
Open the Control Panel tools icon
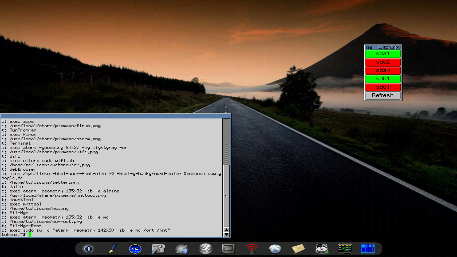click(158, 249)
